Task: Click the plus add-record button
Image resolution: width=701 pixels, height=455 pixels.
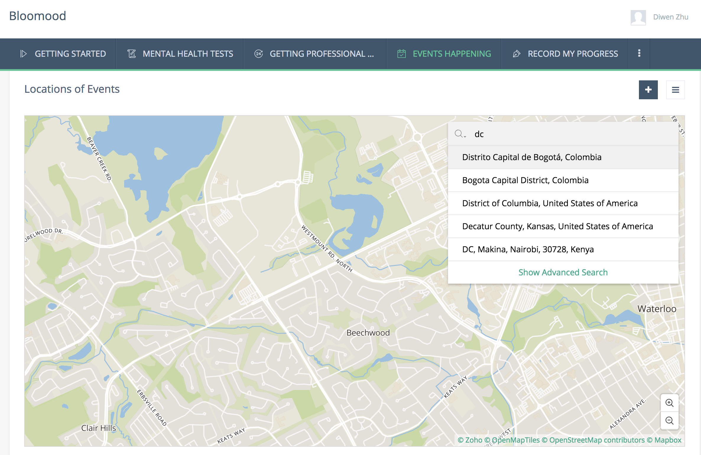Action: click(x=648, y=90)
